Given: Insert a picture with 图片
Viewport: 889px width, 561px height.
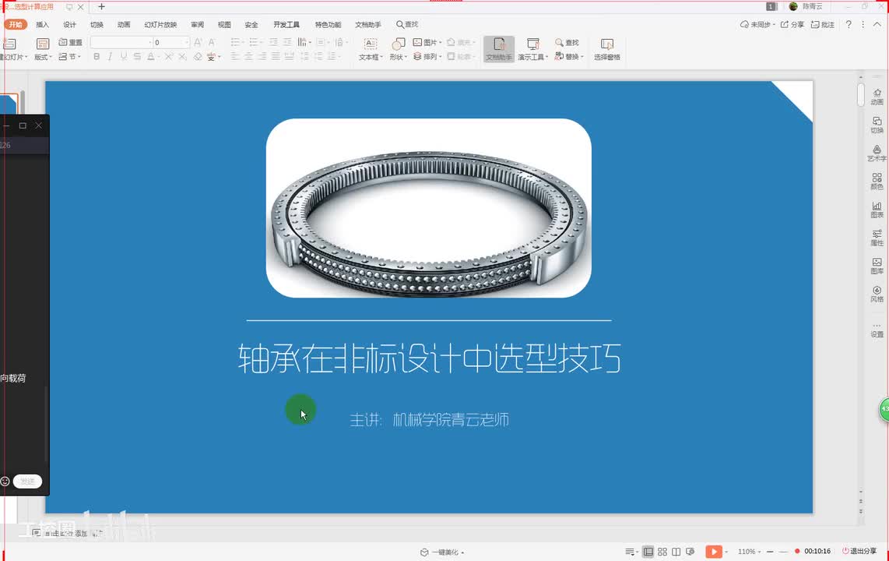Looking at the screenshot, I should click(x=427, y=43).
